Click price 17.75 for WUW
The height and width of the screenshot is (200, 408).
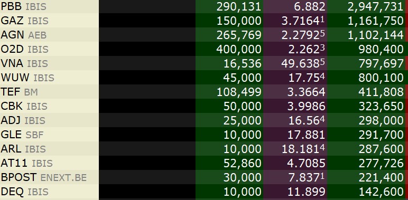click(x=307, y=78)
